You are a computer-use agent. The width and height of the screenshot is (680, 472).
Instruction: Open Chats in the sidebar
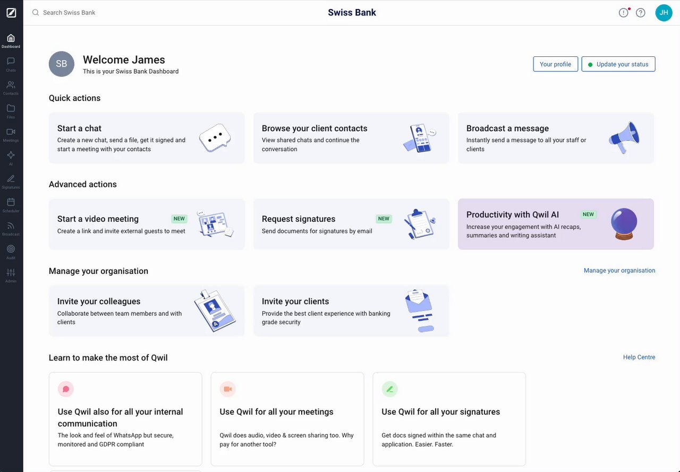click(11, 64)
